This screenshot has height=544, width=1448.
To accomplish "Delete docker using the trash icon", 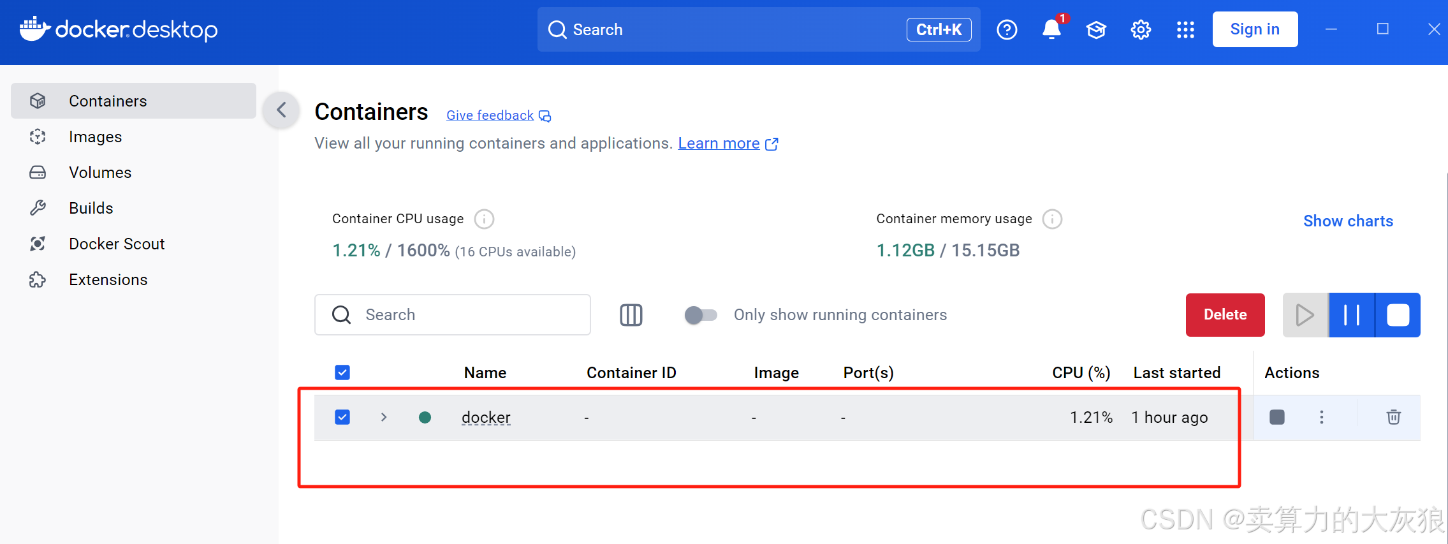I will [x=1394, y=417].
